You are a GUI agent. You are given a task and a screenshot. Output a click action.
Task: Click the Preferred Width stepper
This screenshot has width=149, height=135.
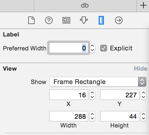coord(92,48)
